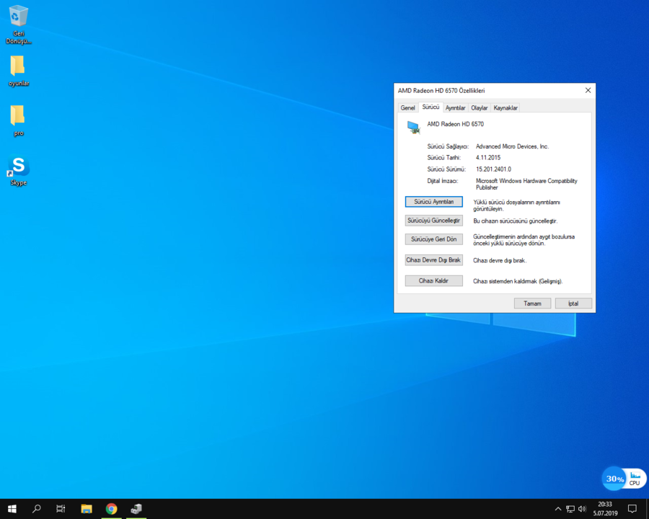Switch to the Ayrıntılar tab
The image size is (649, 519).
[455, 108]
